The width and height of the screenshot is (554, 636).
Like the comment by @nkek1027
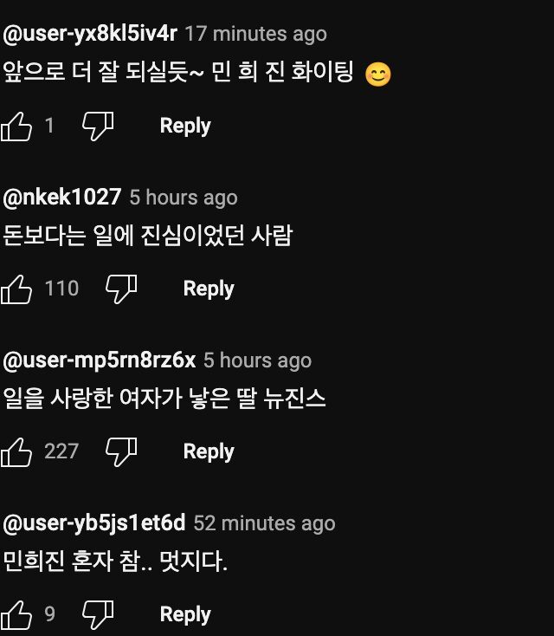(16, 289)
